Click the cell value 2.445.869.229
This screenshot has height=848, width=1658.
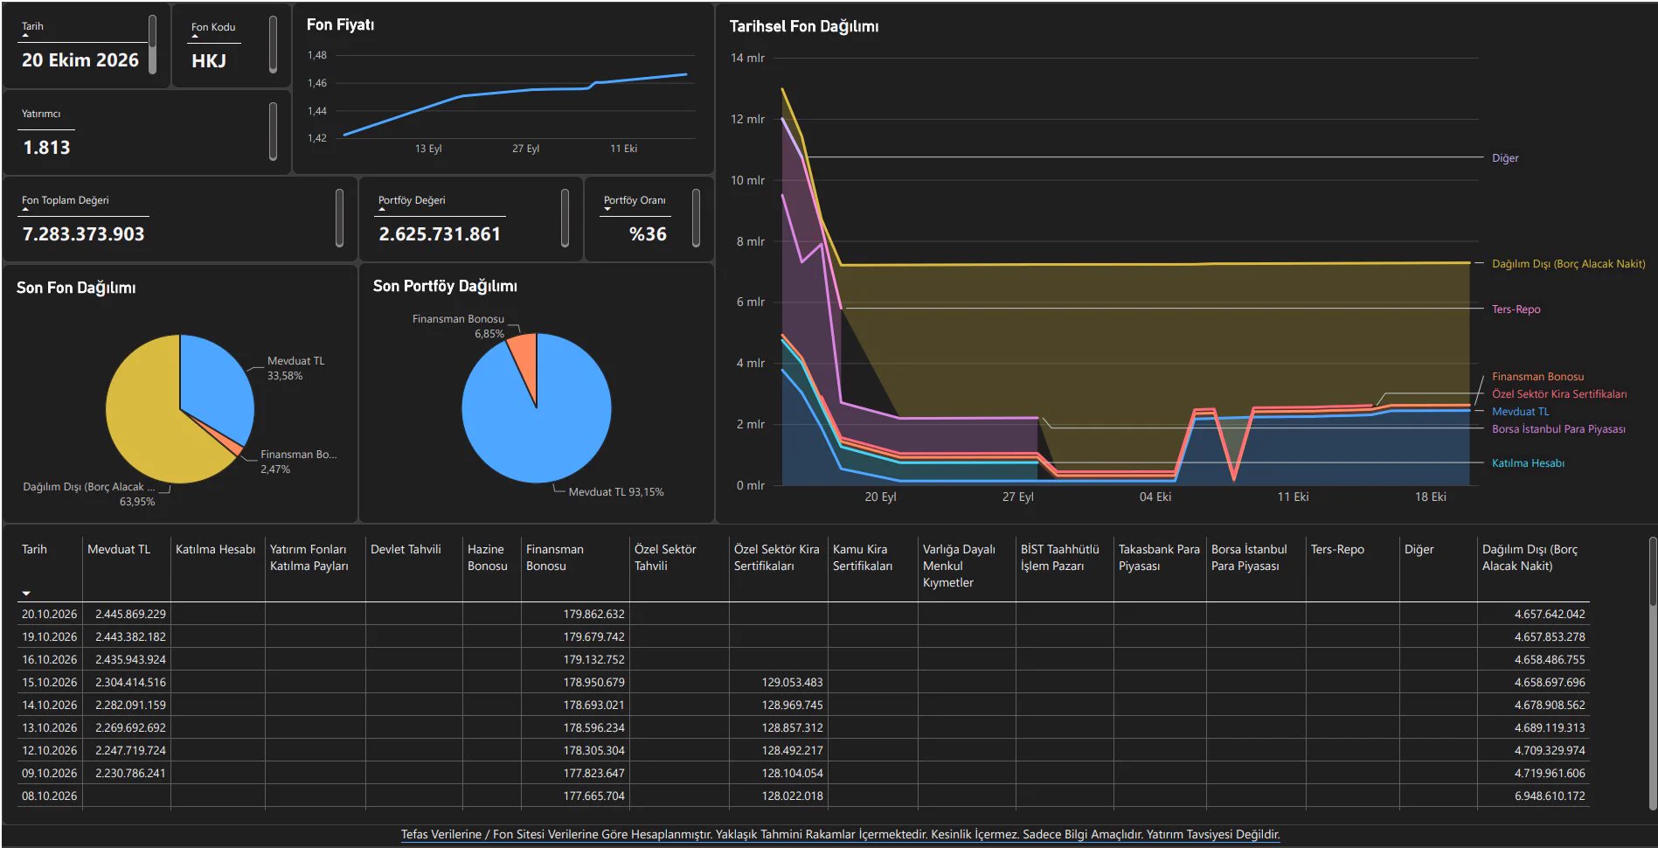[x=130, y=614]
